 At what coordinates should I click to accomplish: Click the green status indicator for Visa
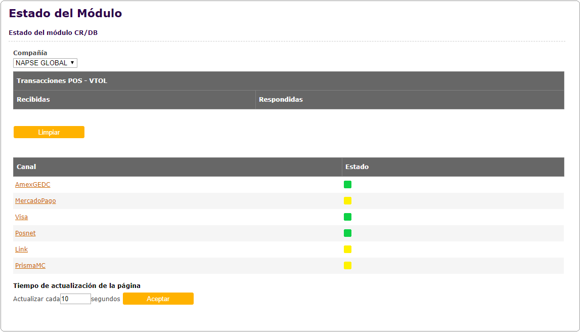click(348, 217)
